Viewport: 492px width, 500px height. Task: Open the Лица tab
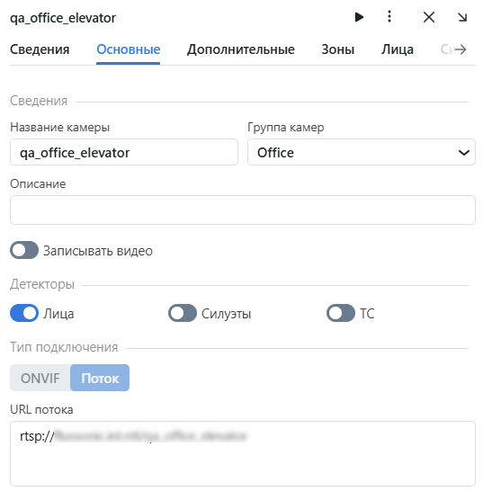398,49
